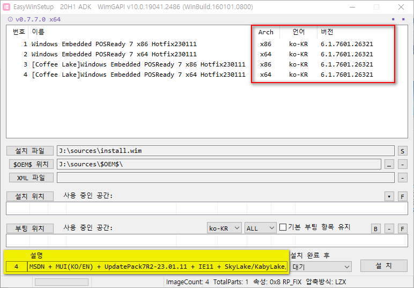This screenshot has width=414, height=288.
Task: Click the x64 Arch cell in row 2
Action: coord(265,54)
